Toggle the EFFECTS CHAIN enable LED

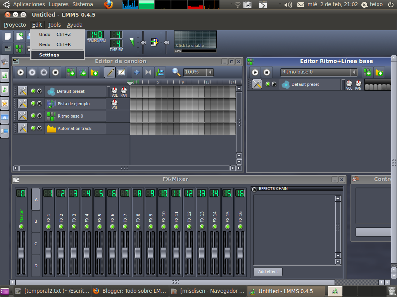(255, 188)
